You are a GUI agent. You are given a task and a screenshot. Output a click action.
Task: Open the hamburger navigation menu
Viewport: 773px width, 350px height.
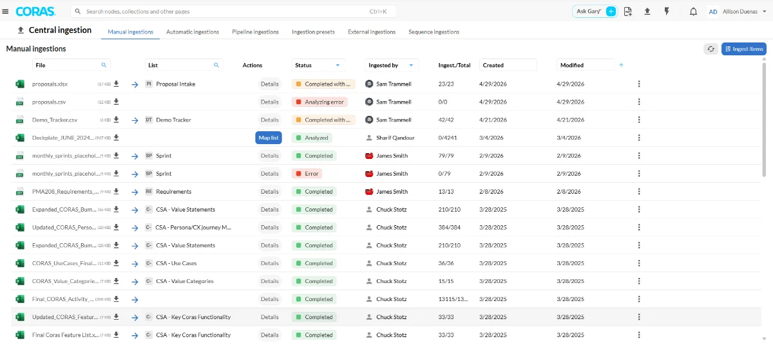coord(6,11)
